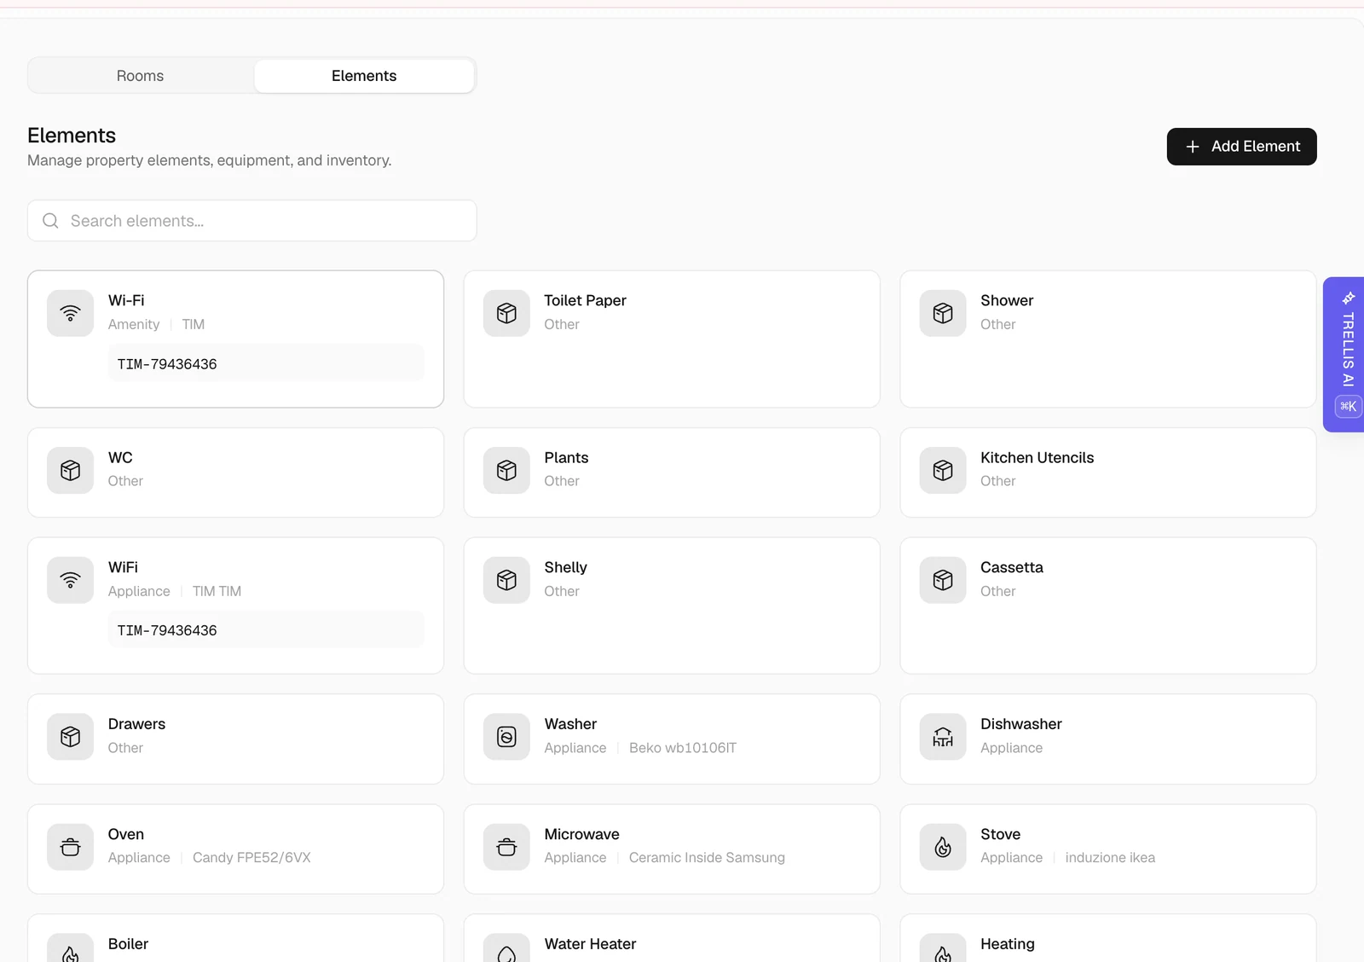Click the search magnifier icon
The width and height of the screenshot is (1364, 962).
pyautogui.click(x=50, y=221)
